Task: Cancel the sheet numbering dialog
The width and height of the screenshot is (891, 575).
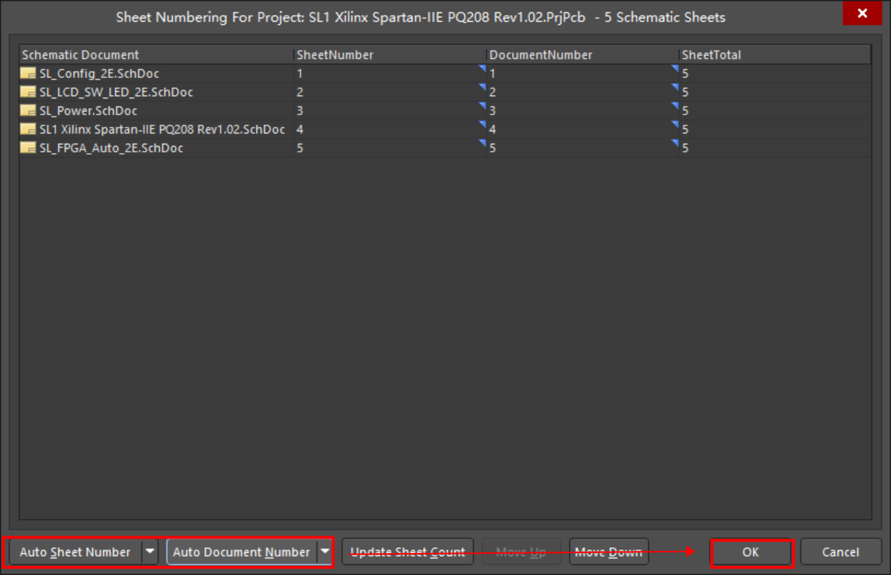Action: (x=841, y=552)
